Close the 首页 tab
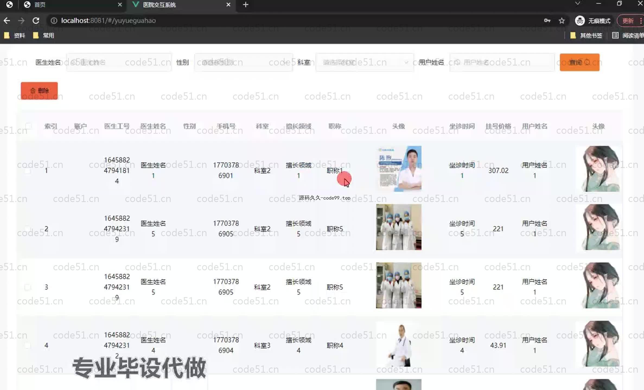644x390 pixels. click(120, 5)
